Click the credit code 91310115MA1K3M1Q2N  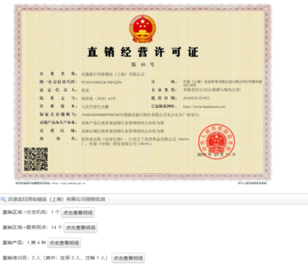101,82
